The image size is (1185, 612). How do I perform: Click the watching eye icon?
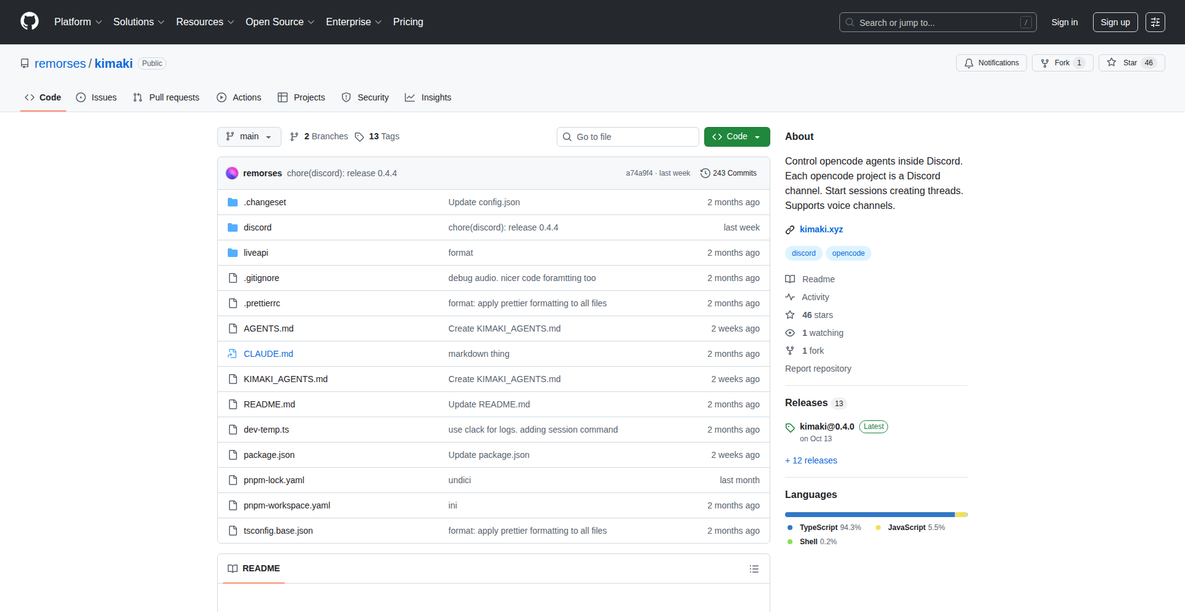click(x=791, y=333)
